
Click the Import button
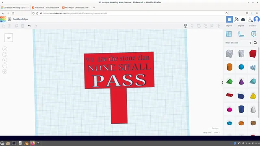point(229,26)
